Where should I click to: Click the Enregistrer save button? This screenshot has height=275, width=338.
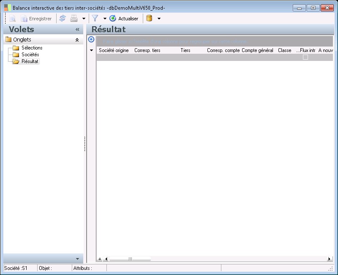[36, 19]
